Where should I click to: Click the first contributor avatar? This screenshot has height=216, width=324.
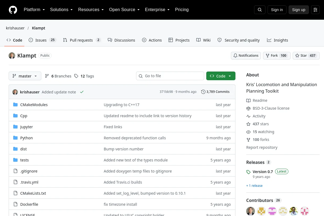point(251,211)
